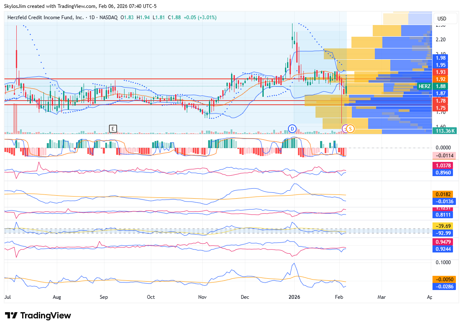Viewport: 463px width, 328px height.
Task: Click the 0.0000 zero-line axis label
Action: [x=443, y=147]
